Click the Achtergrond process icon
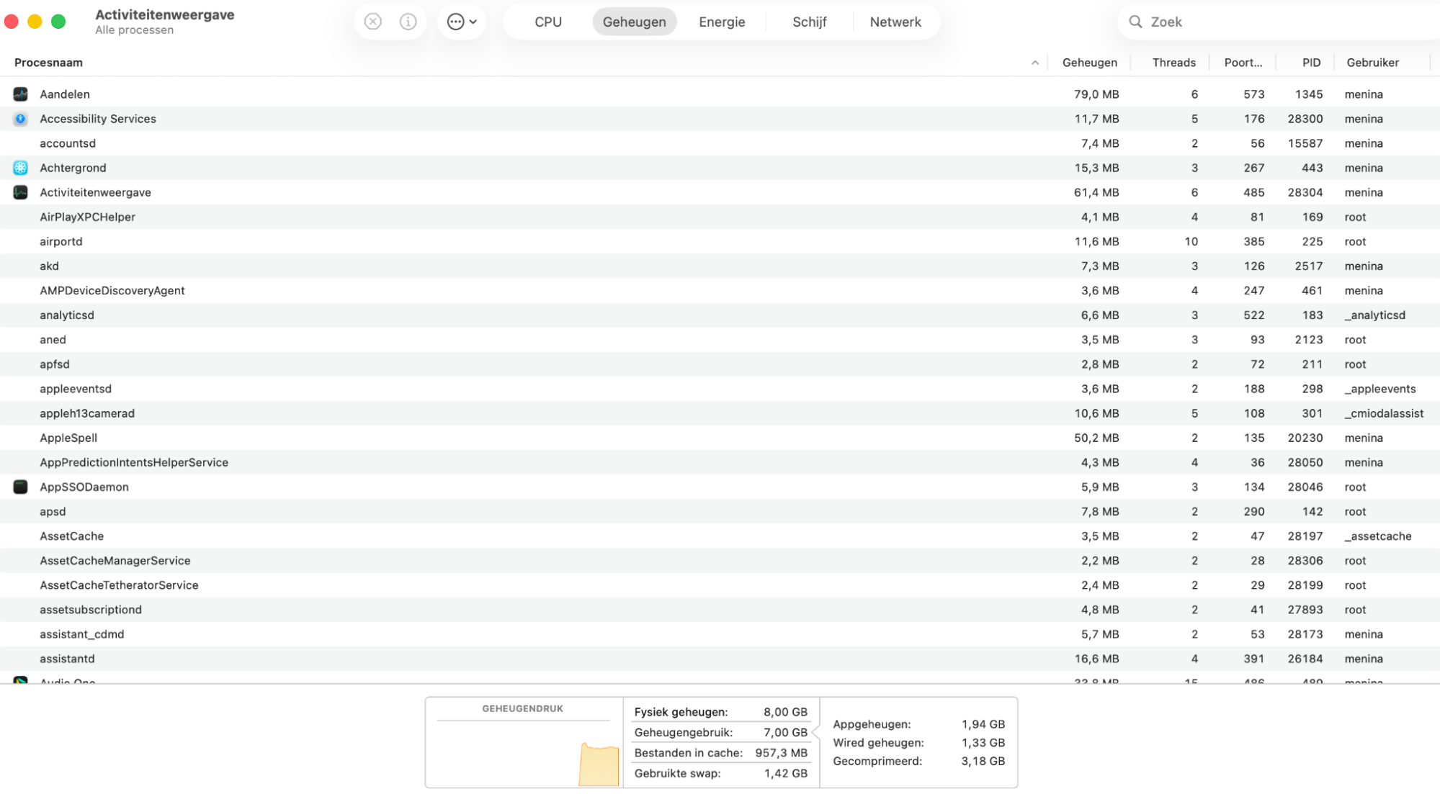Screen dimensions: 1440x794 click(20, 168)
